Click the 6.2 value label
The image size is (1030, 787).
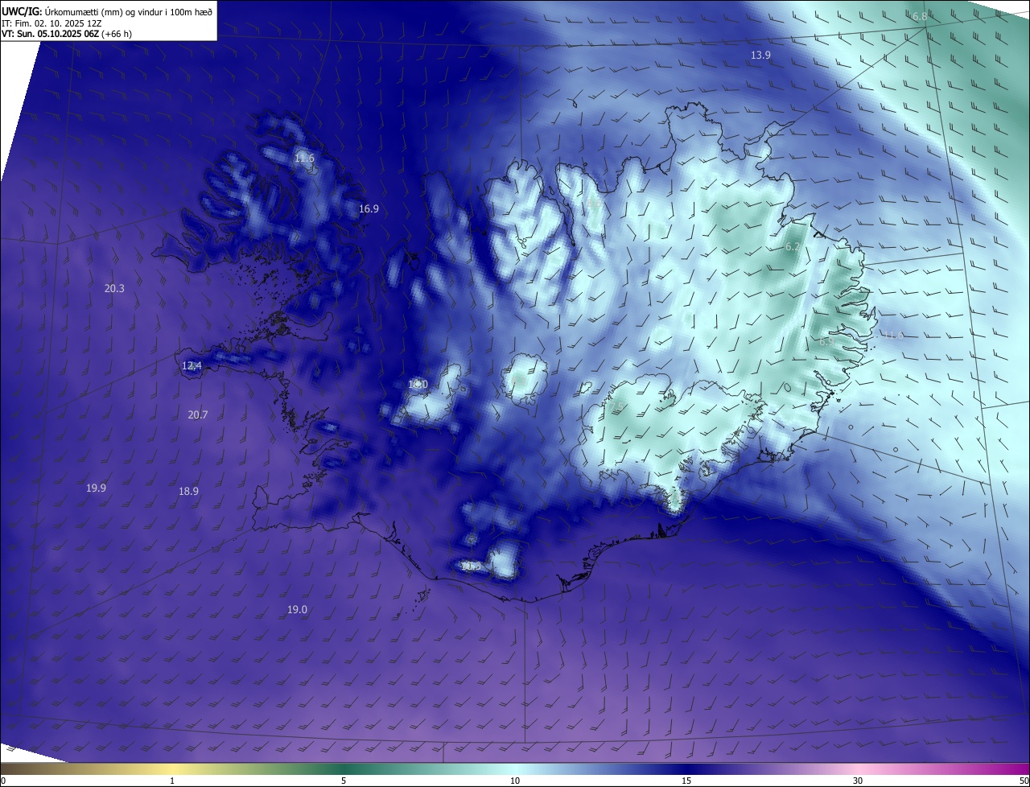[793, 247]
